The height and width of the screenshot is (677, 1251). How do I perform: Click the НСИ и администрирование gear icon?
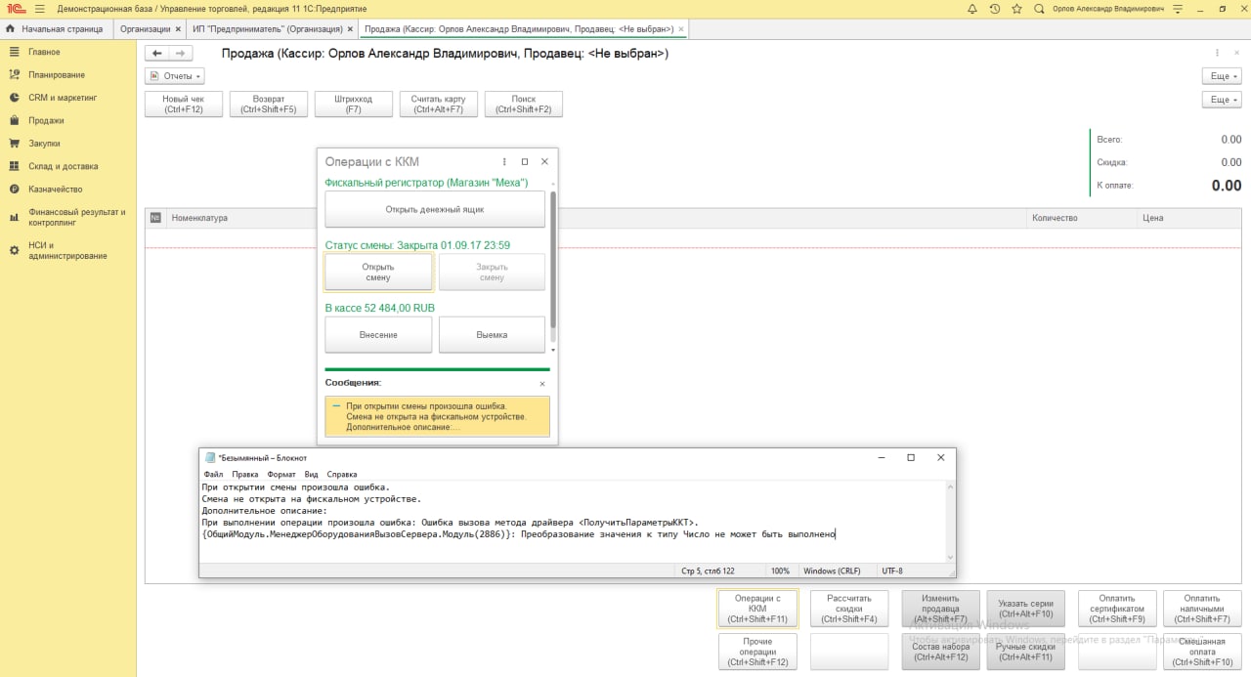click(x=15, y=251)
